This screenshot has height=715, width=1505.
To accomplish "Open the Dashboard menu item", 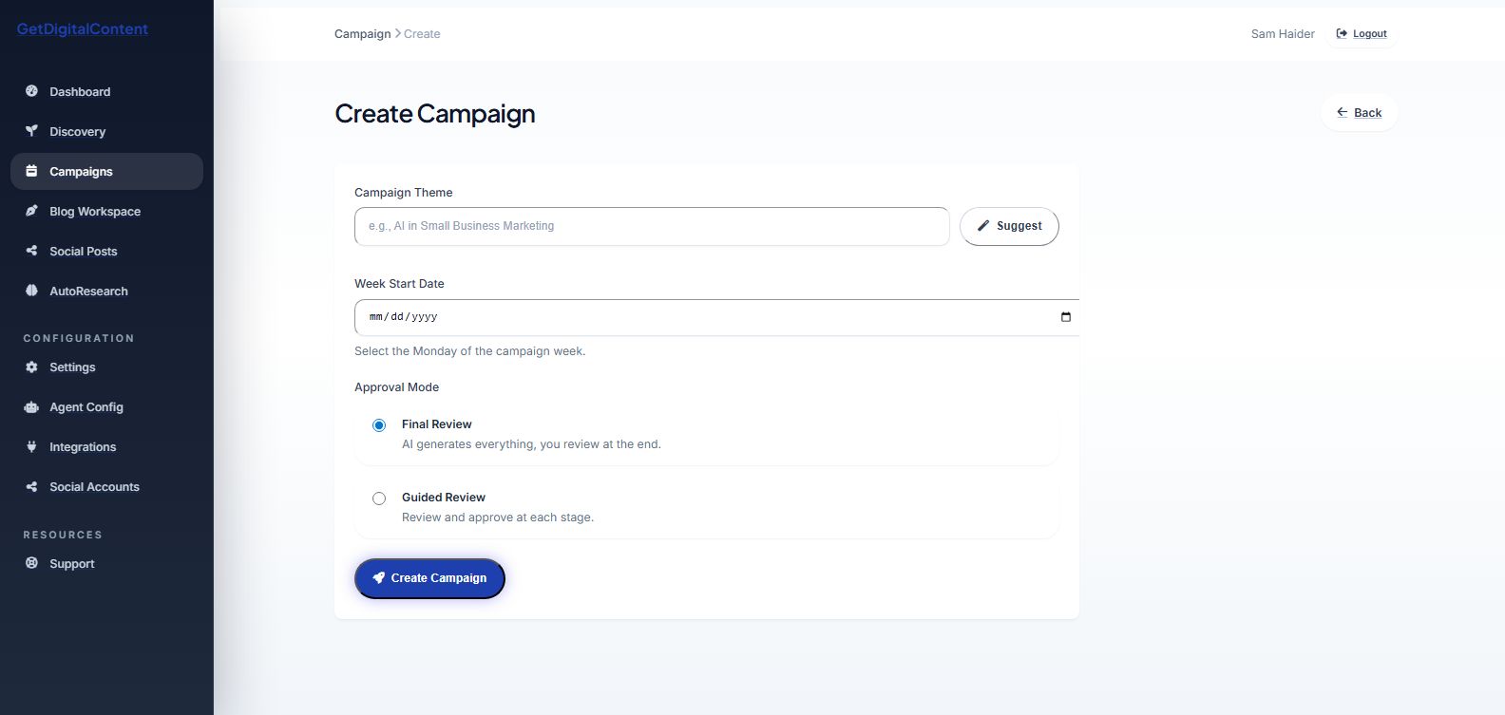I will click(106, 91).
